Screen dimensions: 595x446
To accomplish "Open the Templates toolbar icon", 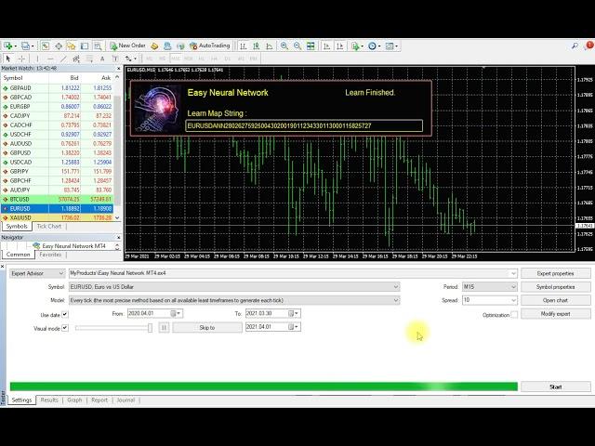I will [x=390, y=46].
